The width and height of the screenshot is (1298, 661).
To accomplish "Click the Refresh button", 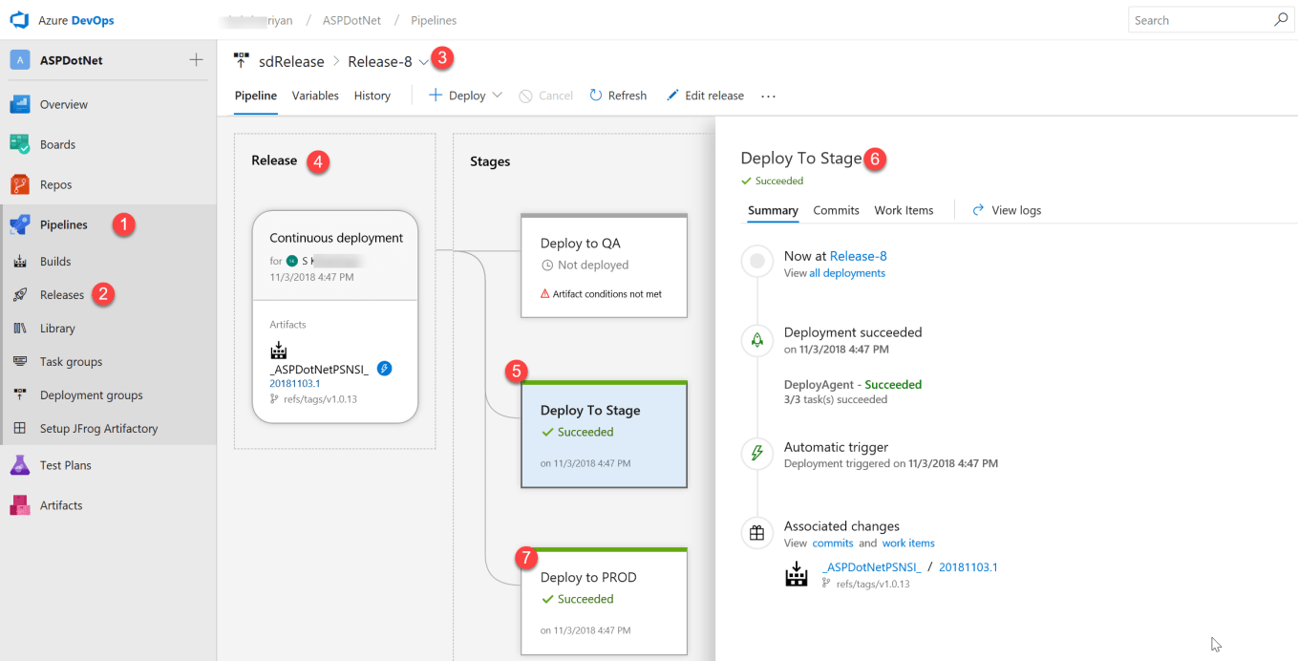I will (x=618, y=96).
